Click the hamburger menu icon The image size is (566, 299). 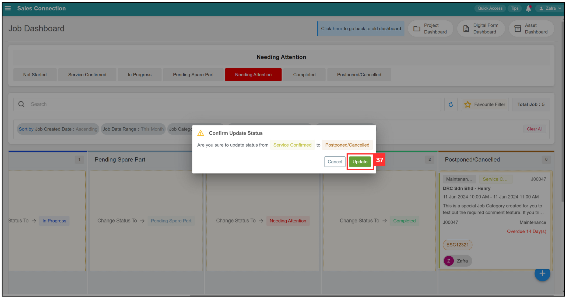(x=8, y=8)
